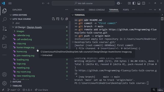Switch to the DEBUG CONSOLE tab
This screenshot has height=92, width=164.
click(x=97, y=10)
